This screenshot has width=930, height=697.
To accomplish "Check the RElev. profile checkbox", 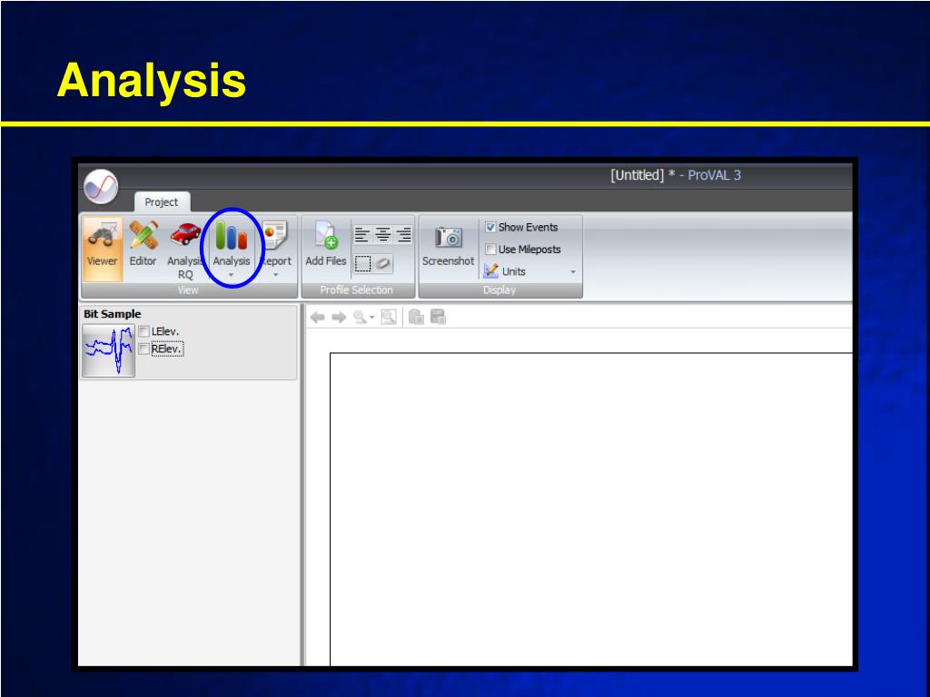I will (x=144, y=349).
